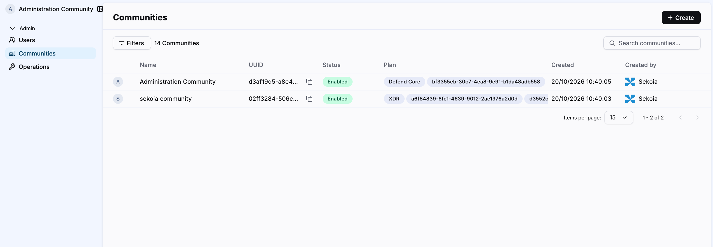Click the Enabled status of Administration Community

tap(337, 82)
